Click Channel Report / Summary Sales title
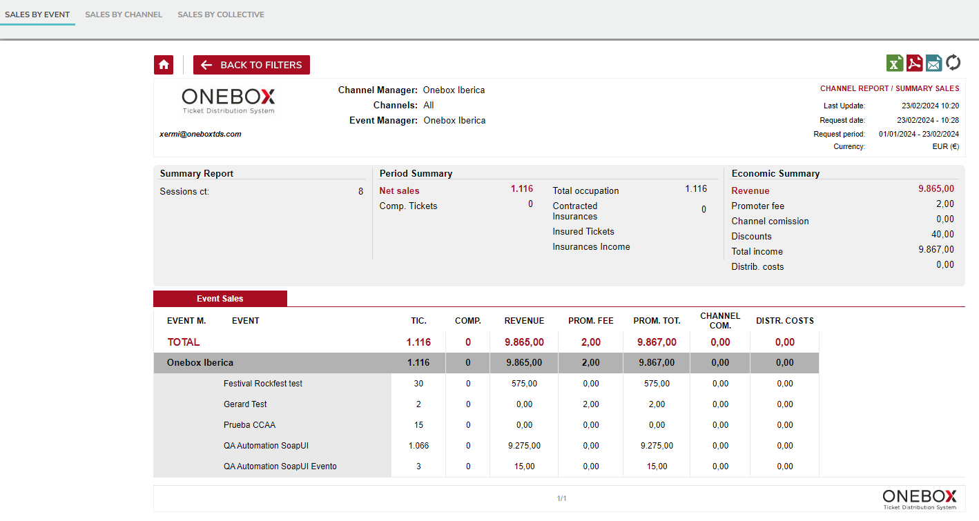 889,89
